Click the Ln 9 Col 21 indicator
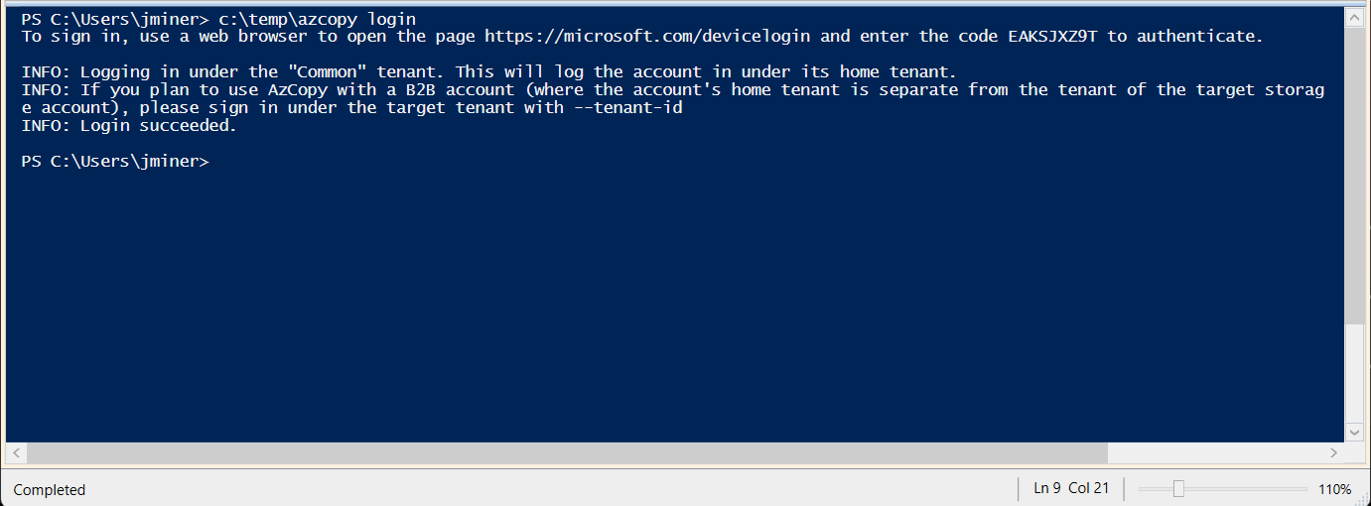This screenshot has width=1371, height=506. (1071, 488)
